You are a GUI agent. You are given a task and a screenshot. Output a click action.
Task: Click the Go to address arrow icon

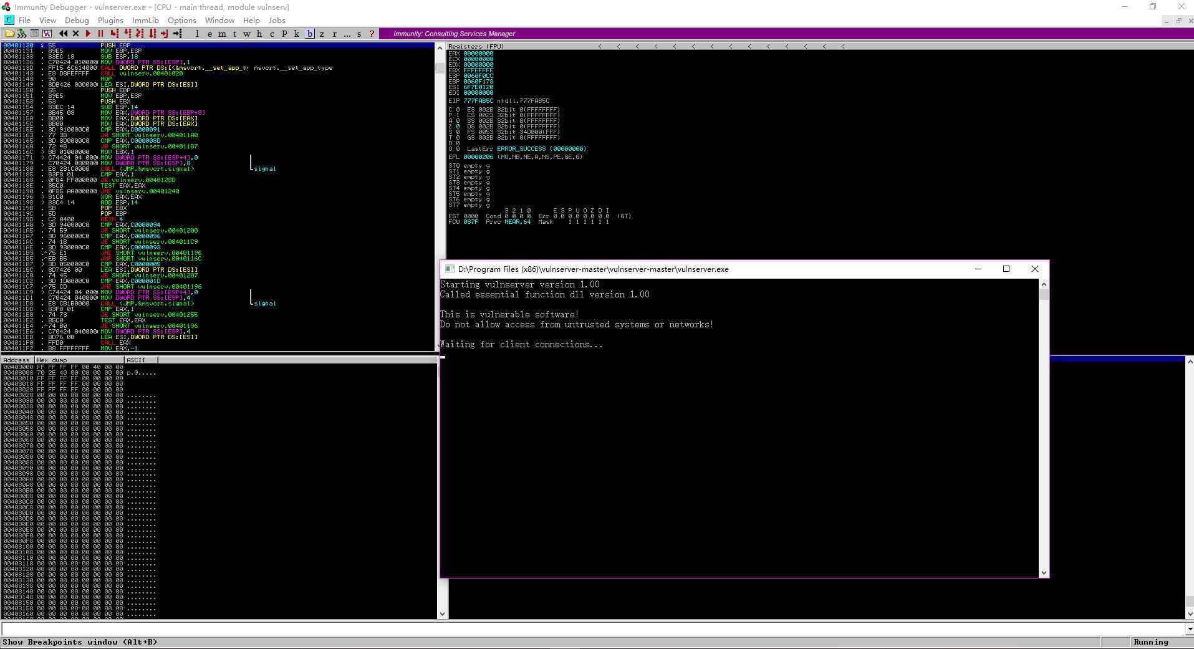coord(177,34)
